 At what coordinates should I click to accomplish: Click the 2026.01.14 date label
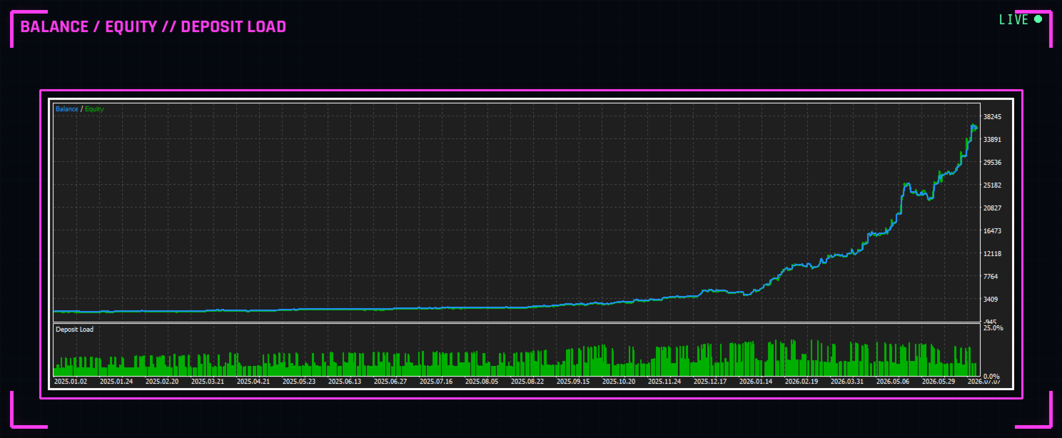(x=756, y=382)
